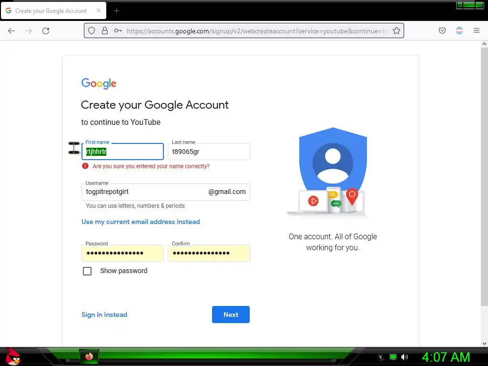This screenshot has height=366, width=488.
Task: Click the Firefox taskbar button
Action: (x=89, y=356)
